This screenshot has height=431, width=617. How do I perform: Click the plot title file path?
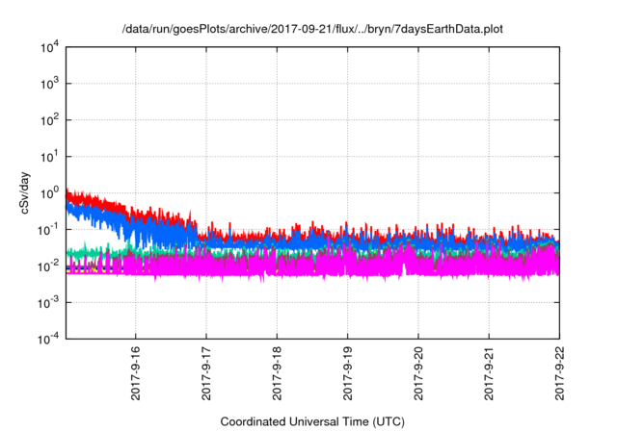[x=312, y=29]
